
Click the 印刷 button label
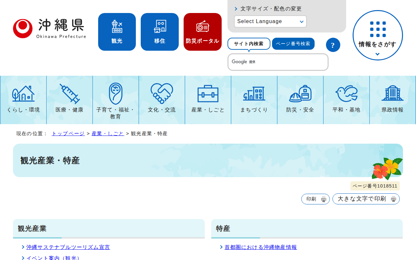coord(311,199)
